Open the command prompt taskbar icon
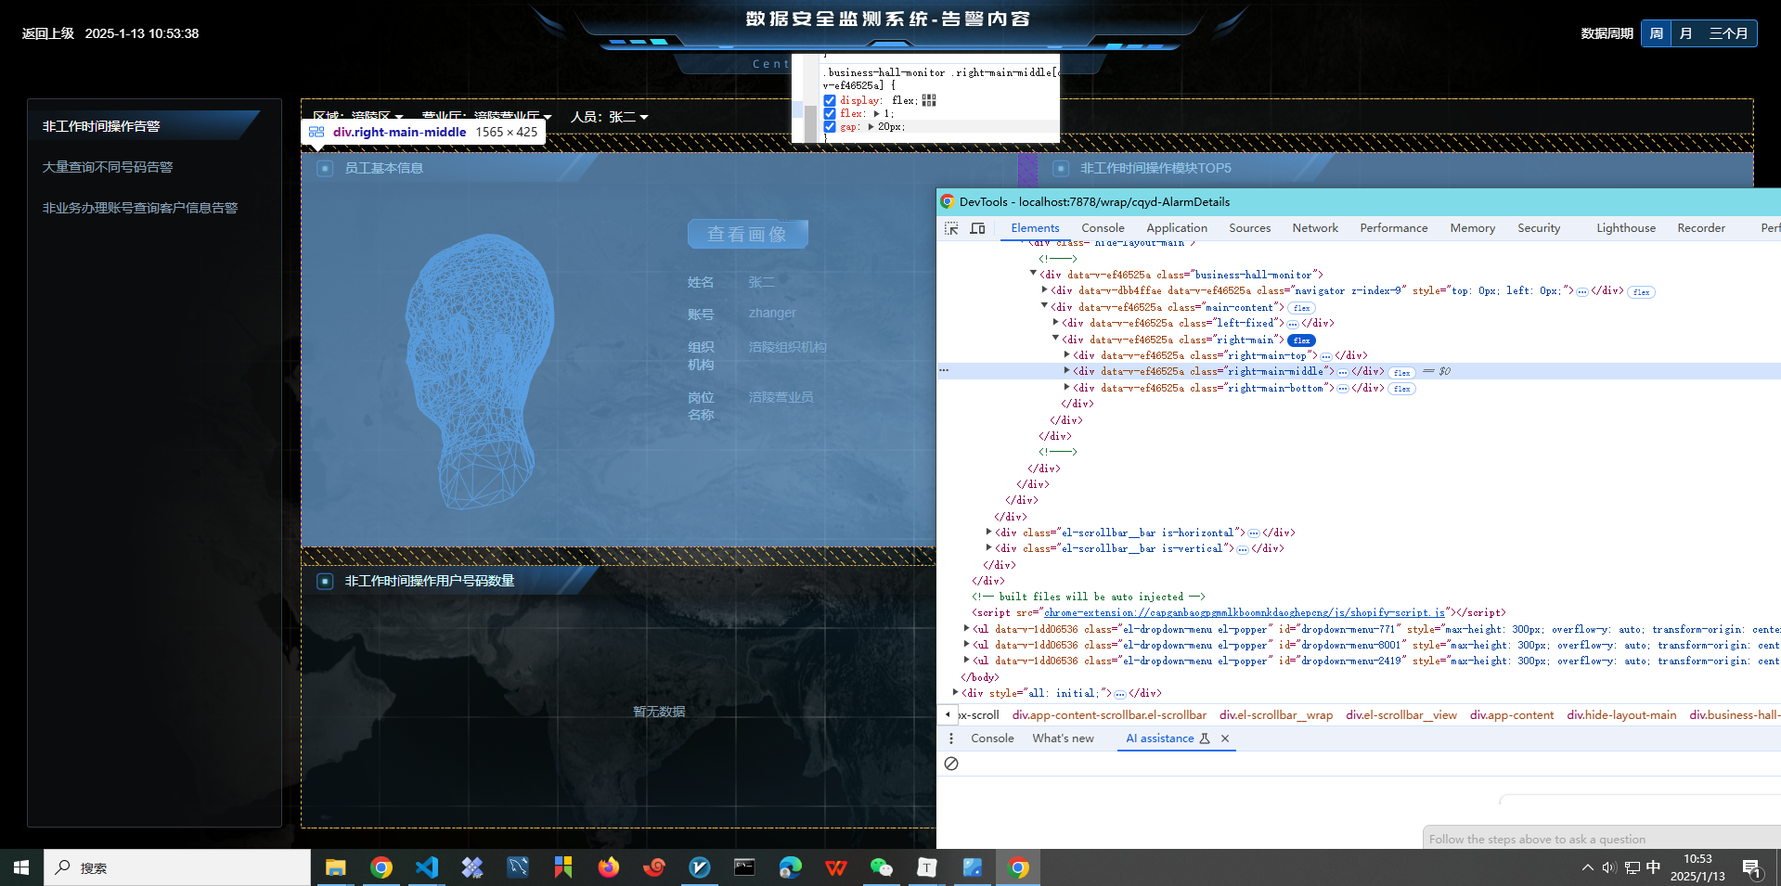 [x=745, y=867]
